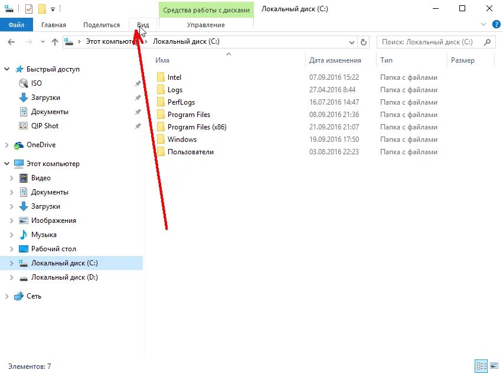Switch to the Главная ribbon tab
Viewport: 503px width, 373px height.
click(54, 25)
